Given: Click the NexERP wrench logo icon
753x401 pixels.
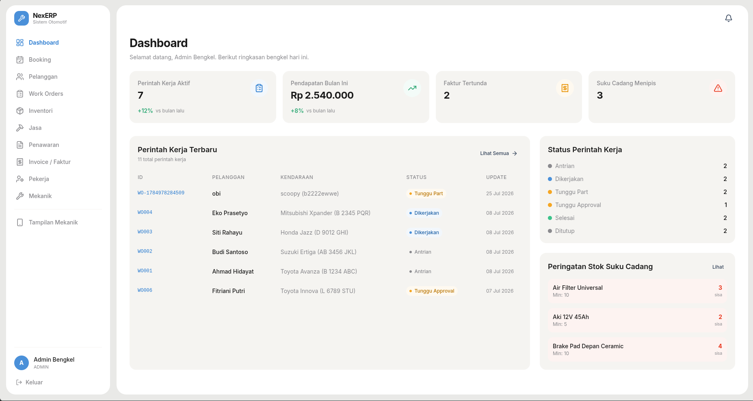Looking at the screenshot, I should 22,18.
